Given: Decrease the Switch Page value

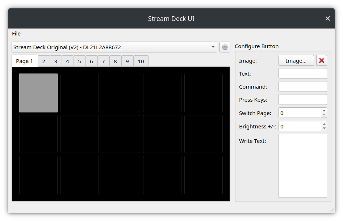Looking at the screenshot, I should [x=324, y=115].
